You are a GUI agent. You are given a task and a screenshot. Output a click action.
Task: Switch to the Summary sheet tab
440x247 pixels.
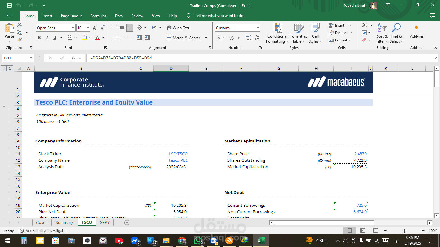click(x=64, y=223)
